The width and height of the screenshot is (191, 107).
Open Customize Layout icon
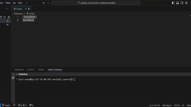[x=186, y=3]
